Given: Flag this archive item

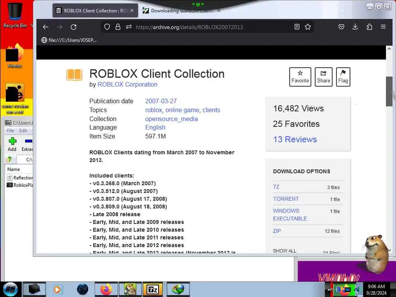Looking at the screenshot, I should coord(343,77).
